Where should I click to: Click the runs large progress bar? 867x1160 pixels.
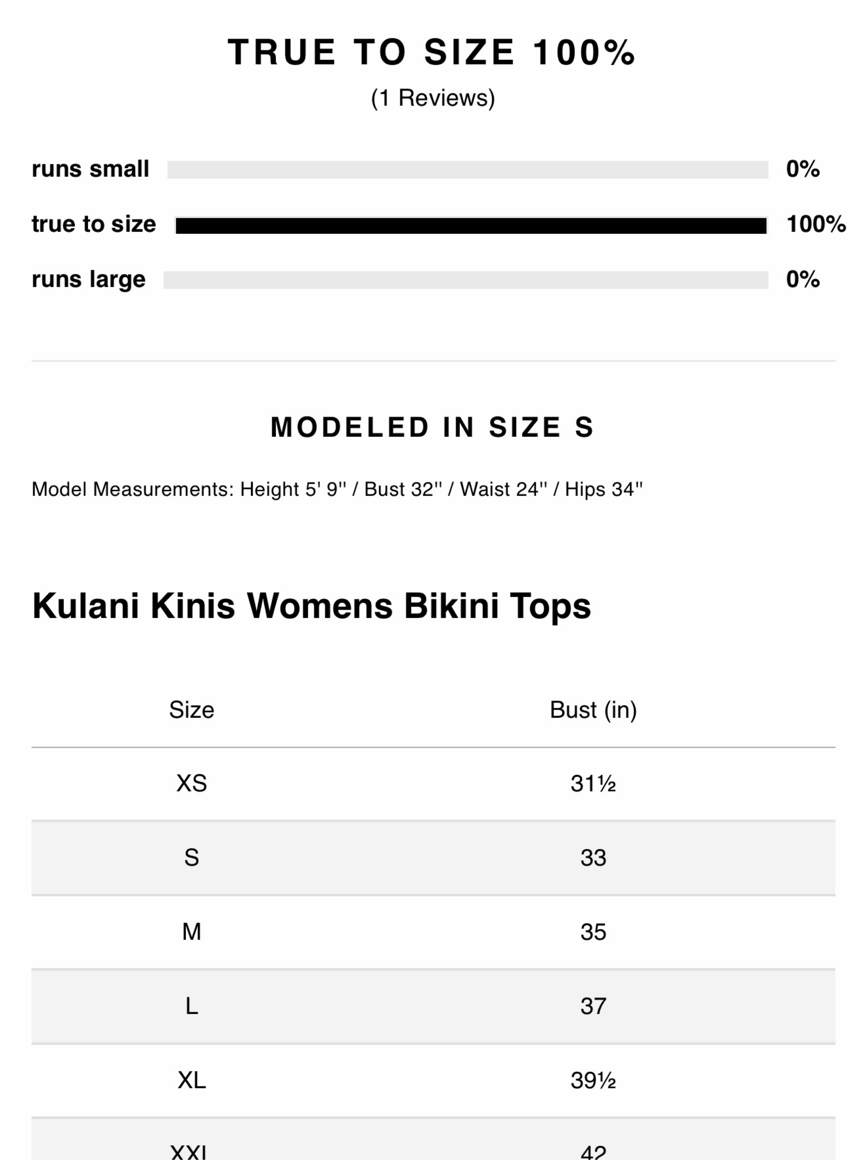point(466,280)
